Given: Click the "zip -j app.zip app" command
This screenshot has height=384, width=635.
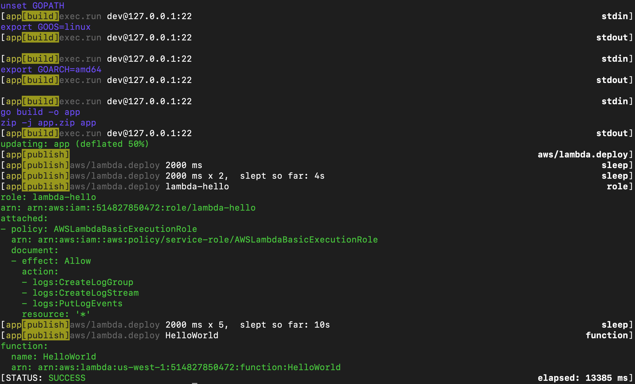Looking at the screenshot, I should point(48,123).
